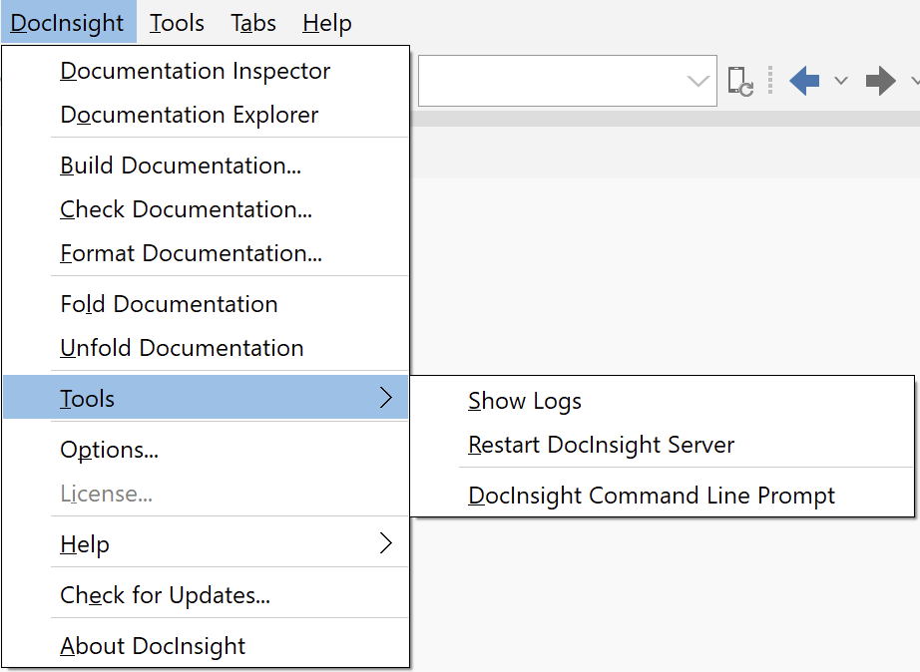
Task: Click Fold Documentation
Action: [206, 304]
